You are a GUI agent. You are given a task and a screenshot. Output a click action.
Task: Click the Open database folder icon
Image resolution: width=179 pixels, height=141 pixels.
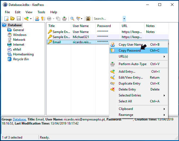point(12,19)
